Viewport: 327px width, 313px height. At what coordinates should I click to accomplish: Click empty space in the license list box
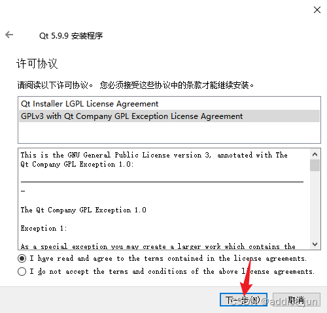click(169, 133)
